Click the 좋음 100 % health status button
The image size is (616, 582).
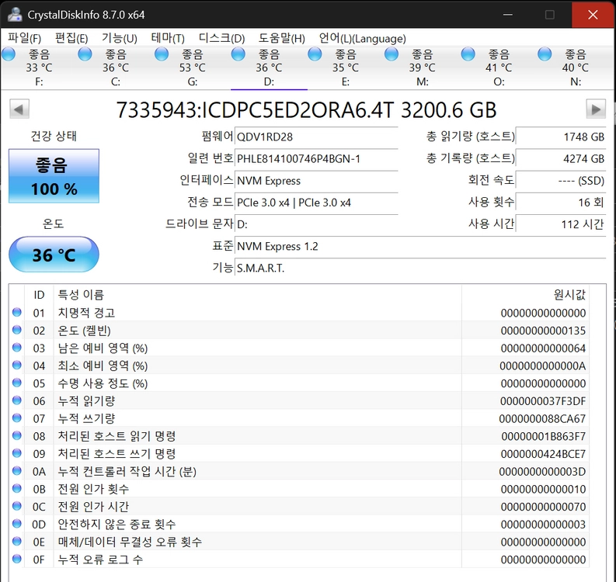(54, 176)
